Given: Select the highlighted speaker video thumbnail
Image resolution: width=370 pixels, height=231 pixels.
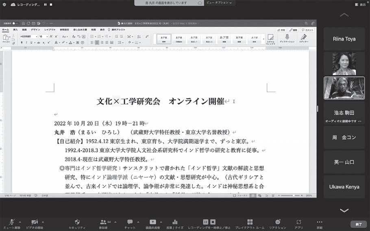Looking at the screenshot, I should (x=344, y=88).
